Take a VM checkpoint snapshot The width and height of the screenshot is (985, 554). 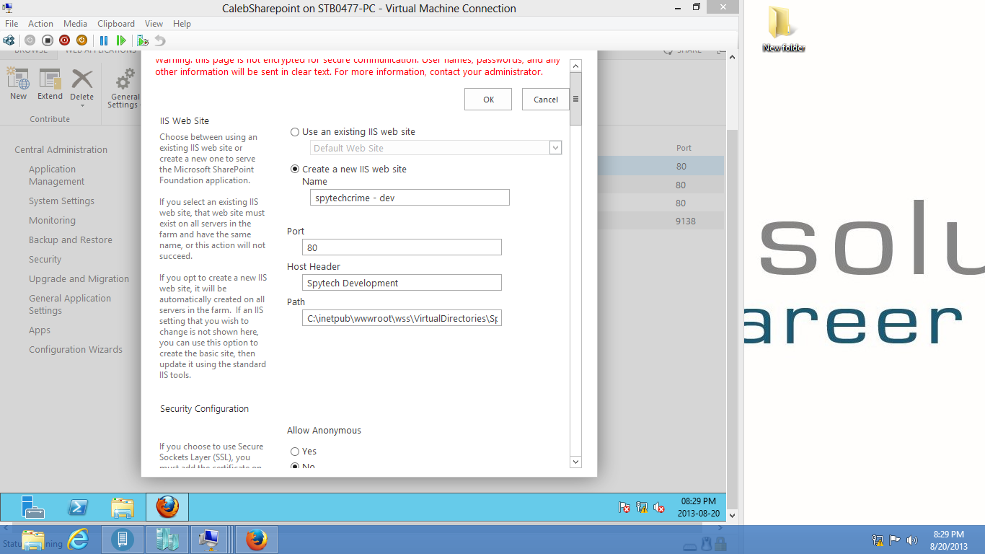[x=143, y=40]
